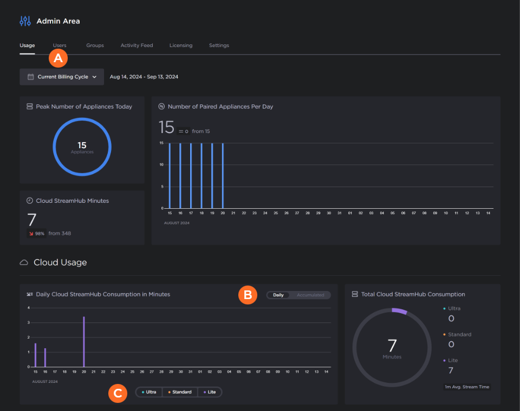This screenshot has height=411, width=520.
Task: Toggle the Lite series in legend
Action: click(210, 392)
